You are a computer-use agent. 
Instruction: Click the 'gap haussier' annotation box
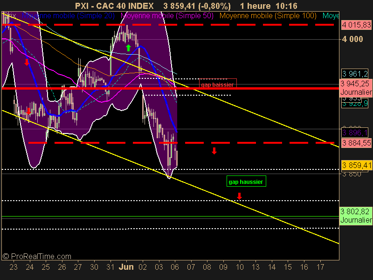coord(246,181)
